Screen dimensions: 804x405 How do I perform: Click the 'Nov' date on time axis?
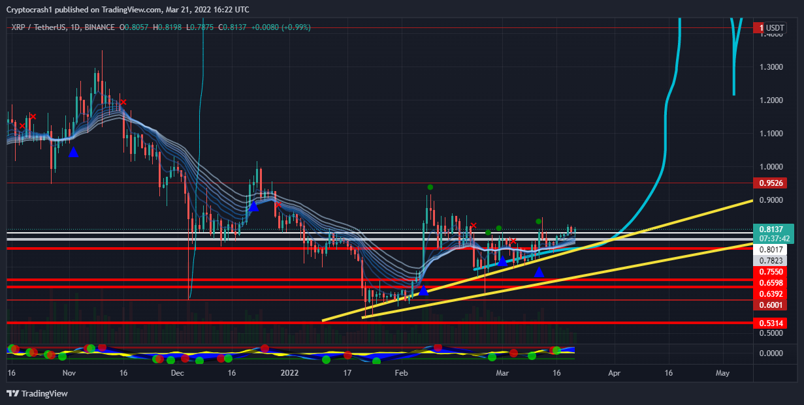point(69,373)
